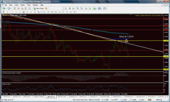Select the H1 timeframe button

pos(60,12)
